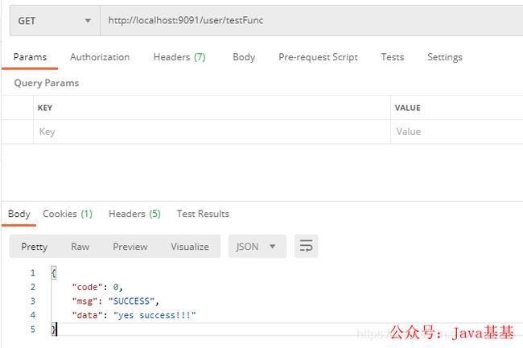This screenshot has width=523, height=348.
Task: Open request Headers (7) tab
Action: tap(179, 57)
